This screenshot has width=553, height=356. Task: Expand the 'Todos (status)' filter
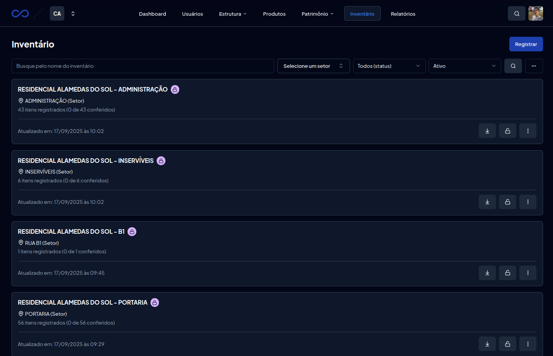tap(389, 66)
